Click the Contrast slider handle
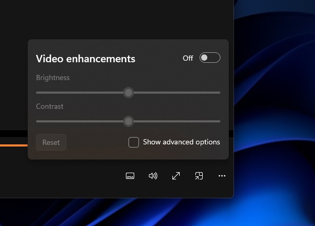 [x=129, y=121]
